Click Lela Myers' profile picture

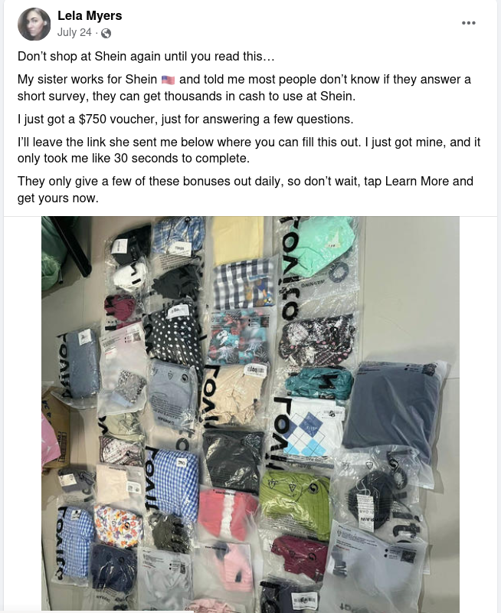(34, 24)
